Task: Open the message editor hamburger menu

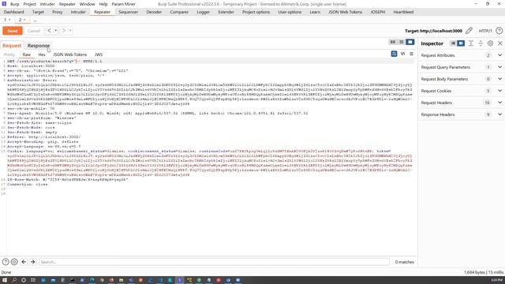Action: 411,54
